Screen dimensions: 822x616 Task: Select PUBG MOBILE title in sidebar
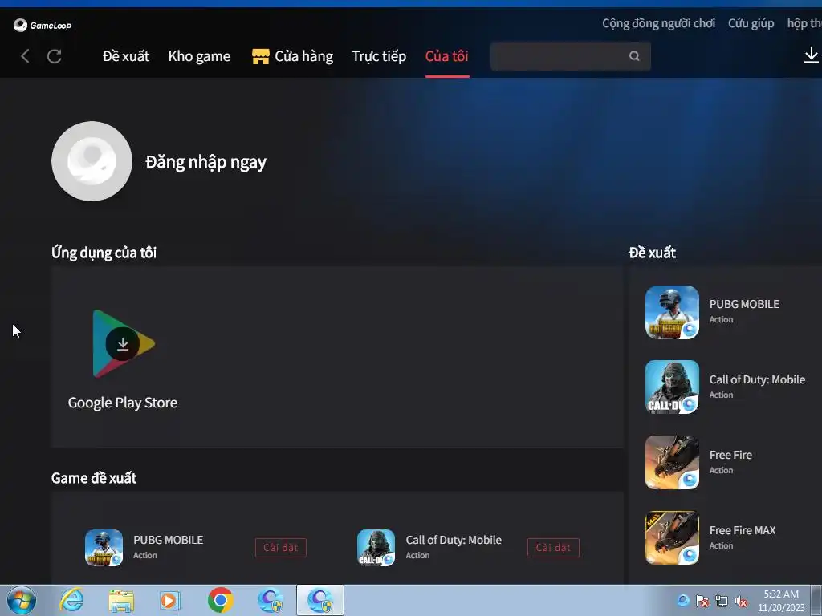click(744, 304)
